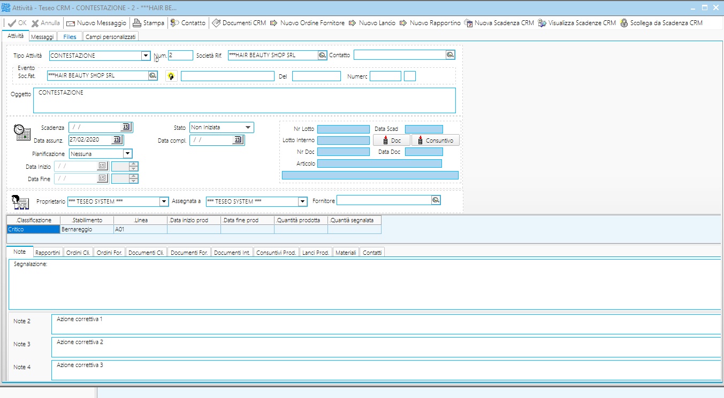
Task: Create a Nuovo Ordine Fornitore
Action: (x=307, y=23)
